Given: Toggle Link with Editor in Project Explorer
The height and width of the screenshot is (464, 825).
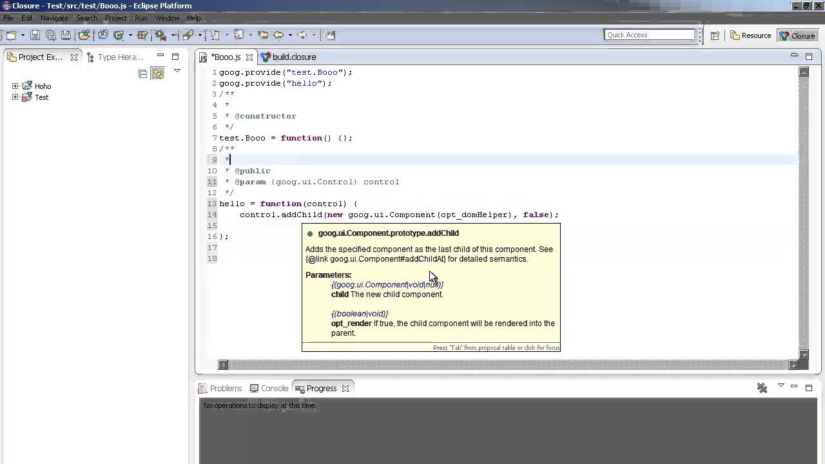Looking at the screenshot, I should (x=157, y=73).
